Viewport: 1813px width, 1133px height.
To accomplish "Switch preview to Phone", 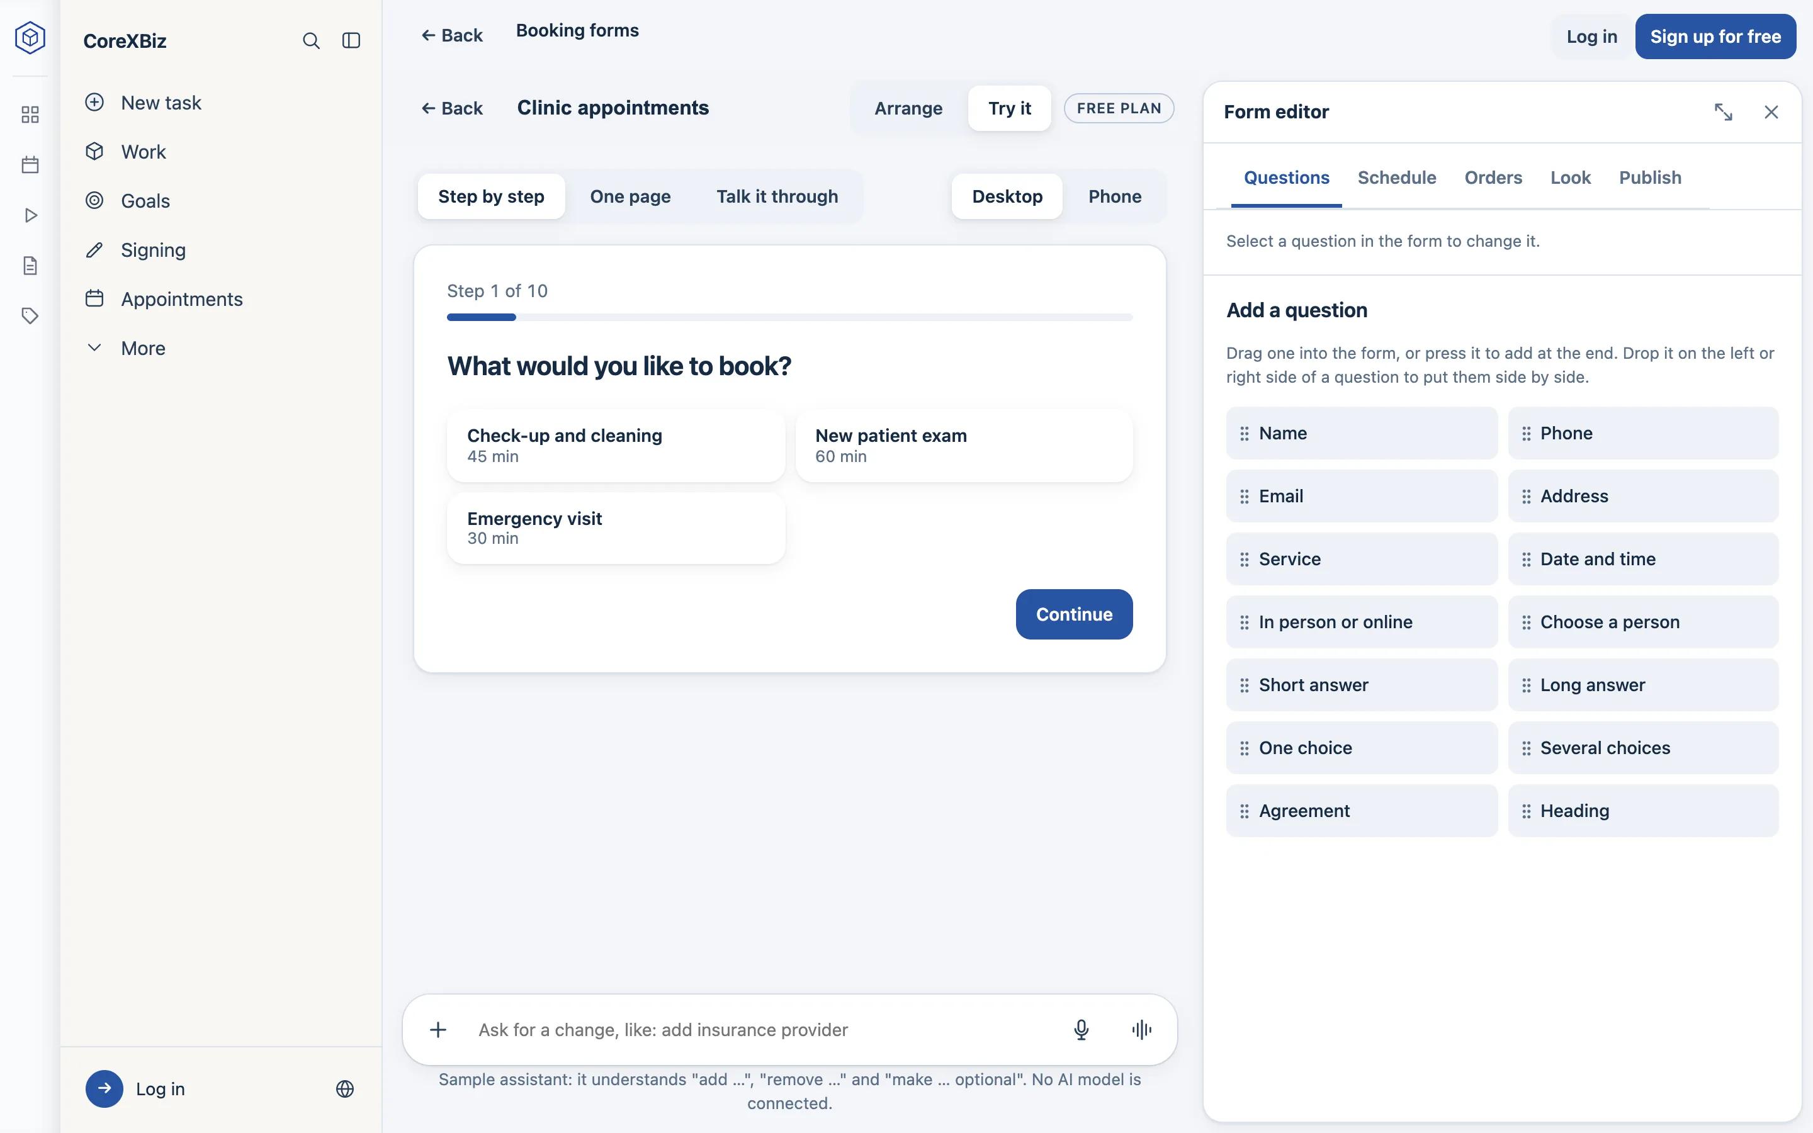I will coord(1115,196).
